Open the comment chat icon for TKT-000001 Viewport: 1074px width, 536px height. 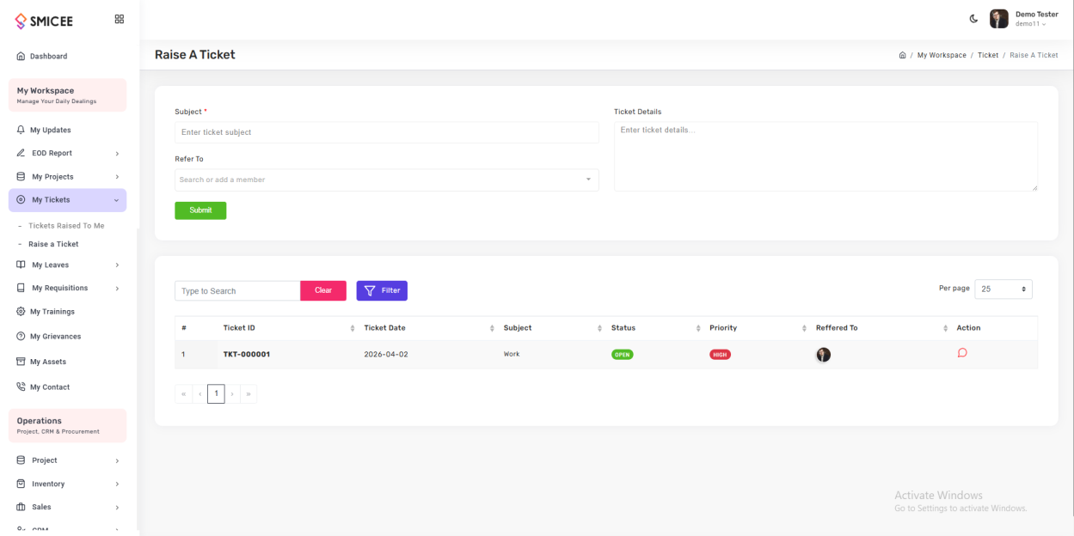coord(962,352)
